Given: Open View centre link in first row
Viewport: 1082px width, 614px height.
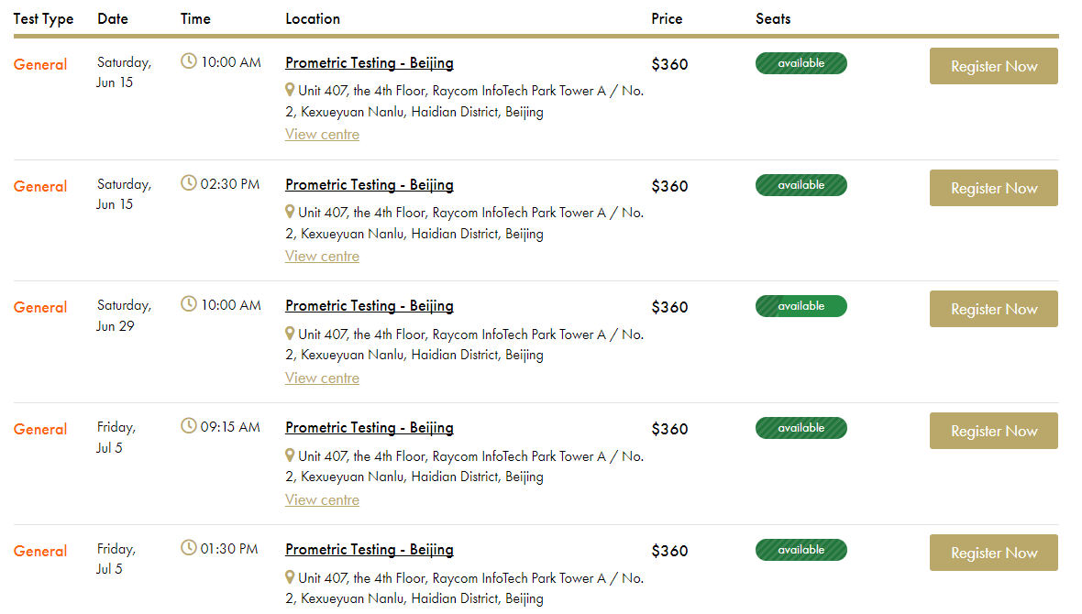Looking at the screenshot, I should tap(322, 135).
